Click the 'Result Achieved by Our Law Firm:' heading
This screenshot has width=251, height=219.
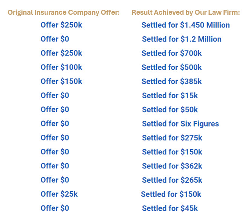click(186, 12)
